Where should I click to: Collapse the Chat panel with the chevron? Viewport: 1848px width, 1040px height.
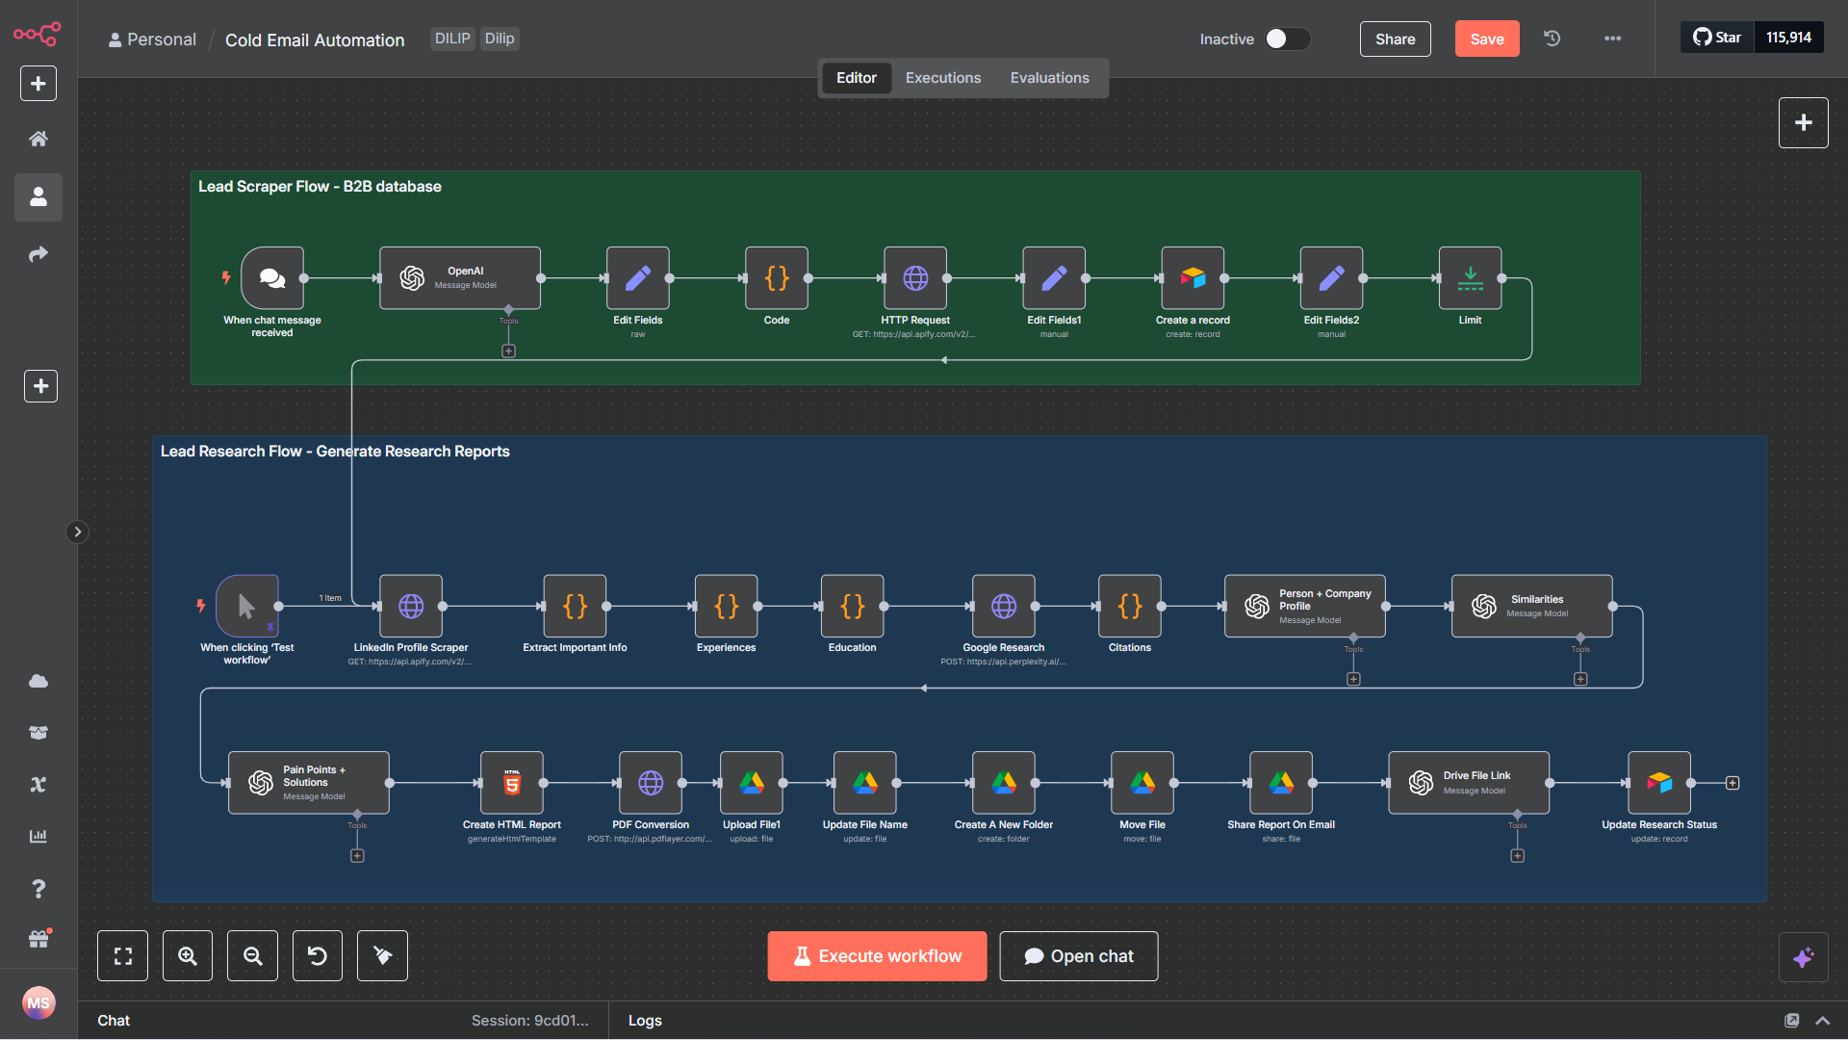1821,1020
